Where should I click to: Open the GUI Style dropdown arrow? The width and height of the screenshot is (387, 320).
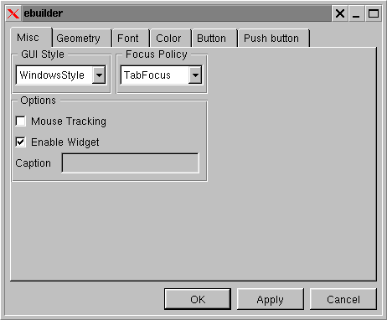tap(99, 75)
